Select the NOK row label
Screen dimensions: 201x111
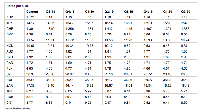(x=9, y=45)
